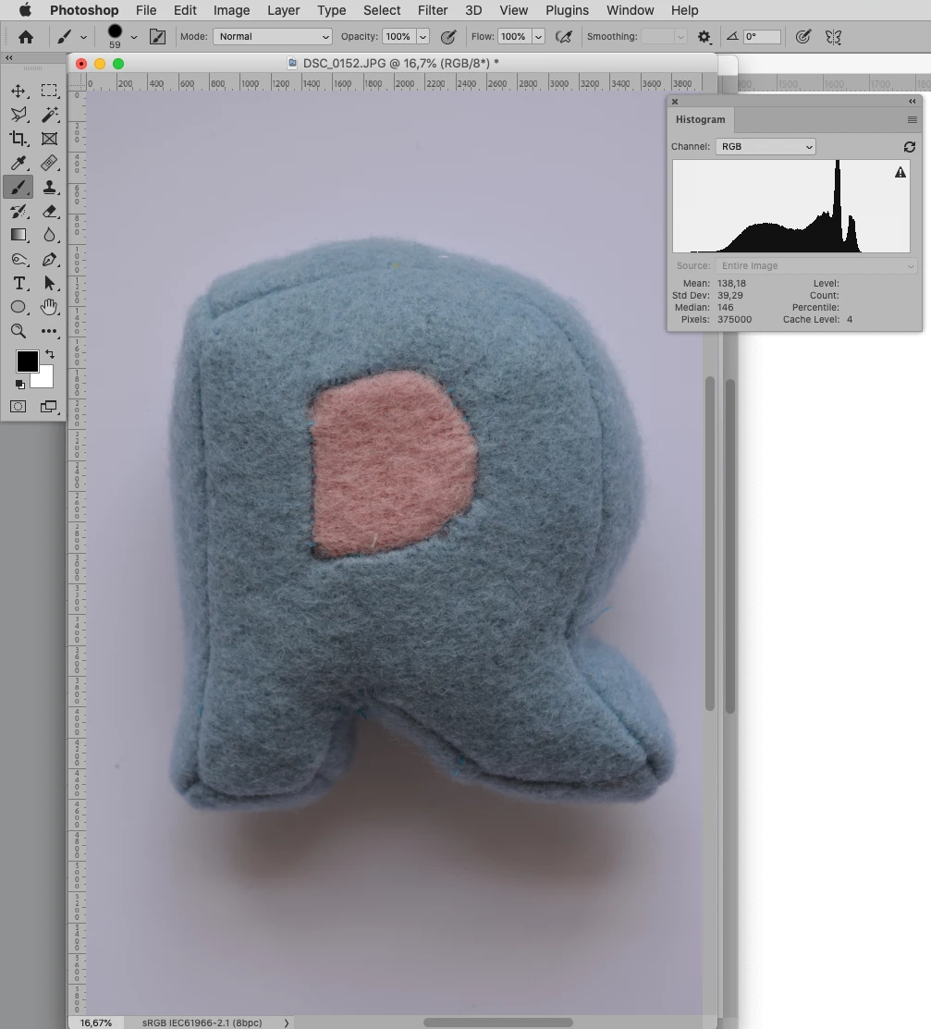This screenshot has width=931, height=1029.
Task: Open the Edit Toolbar three-dots menu
Action: tap(49, 331)
